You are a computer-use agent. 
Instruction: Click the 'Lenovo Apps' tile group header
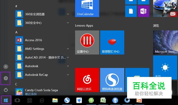(x=84, y=25)
